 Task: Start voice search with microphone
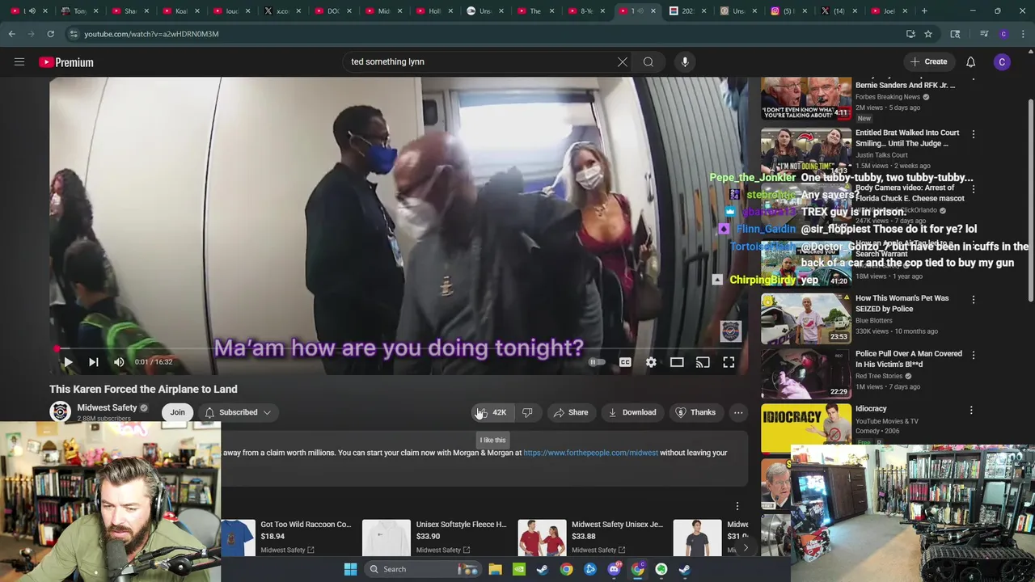(685, 61)
